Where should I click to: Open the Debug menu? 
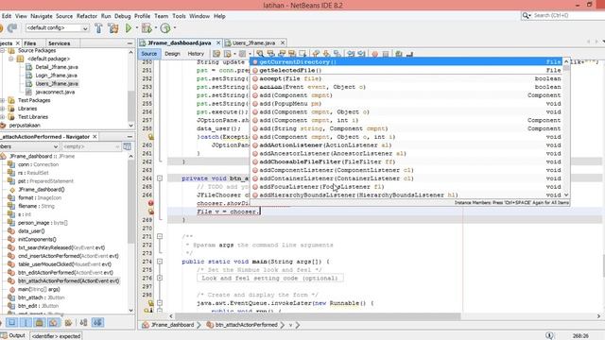pos(122,16)
